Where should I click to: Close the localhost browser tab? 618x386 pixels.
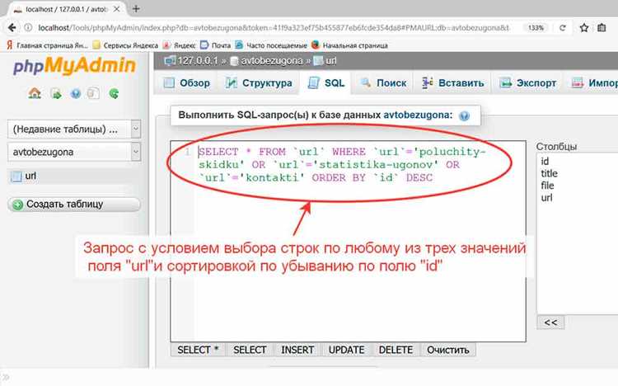117,9
